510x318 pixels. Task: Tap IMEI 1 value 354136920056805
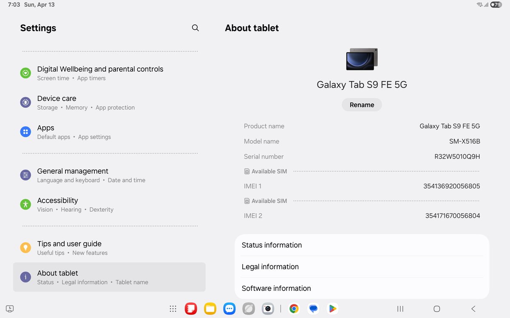point(452,186)
